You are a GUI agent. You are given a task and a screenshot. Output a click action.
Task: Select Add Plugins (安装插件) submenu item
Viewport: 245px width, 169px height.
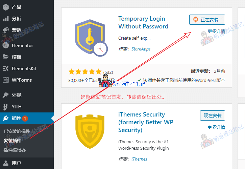[x=13, y=141]
